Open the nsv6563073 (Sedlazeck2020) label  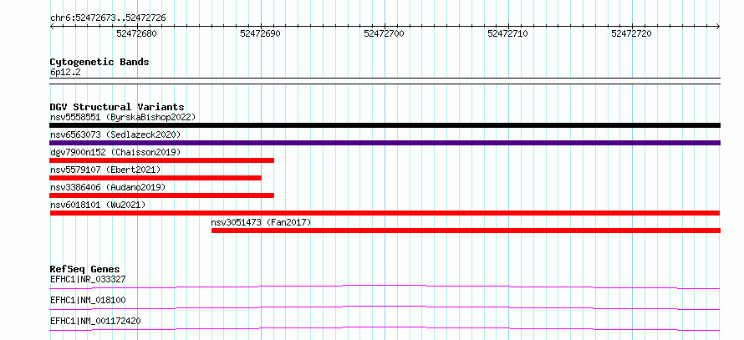pyautogui.click(x=115, y=134)
